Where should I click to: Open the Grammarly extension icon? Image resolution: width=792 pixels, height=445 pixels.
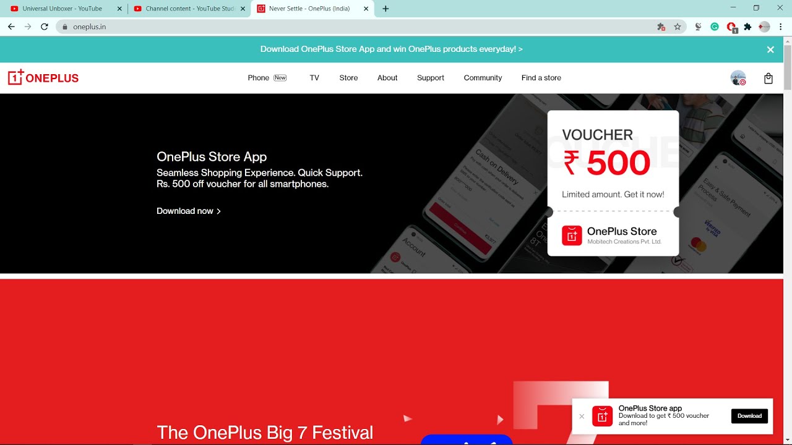tap(715, 27)
